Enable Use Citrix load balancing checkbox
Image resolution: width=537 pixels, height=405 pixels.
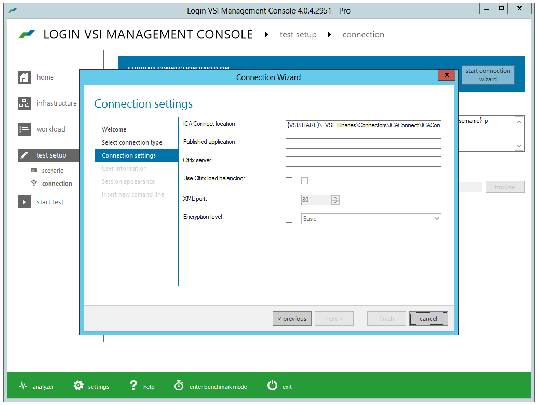click(x=289, y=181)
